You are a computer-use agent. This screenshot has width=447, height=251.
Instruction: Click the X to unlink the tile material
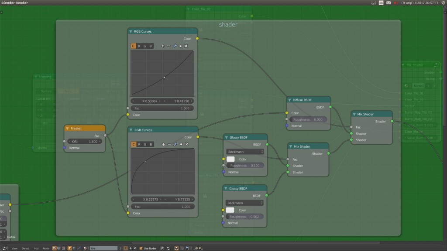tap(135, 248)
